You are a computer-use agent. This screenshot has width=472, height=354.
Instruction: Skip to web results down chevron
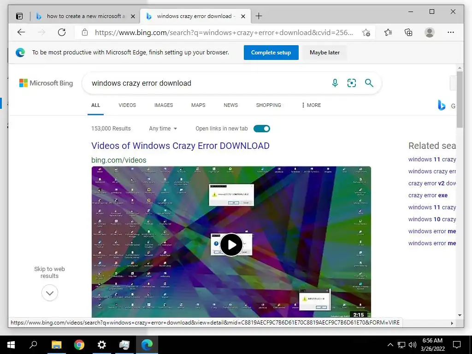50,293
